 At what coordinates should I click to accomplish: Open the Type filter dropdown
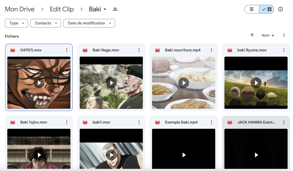tap(16, 23)
